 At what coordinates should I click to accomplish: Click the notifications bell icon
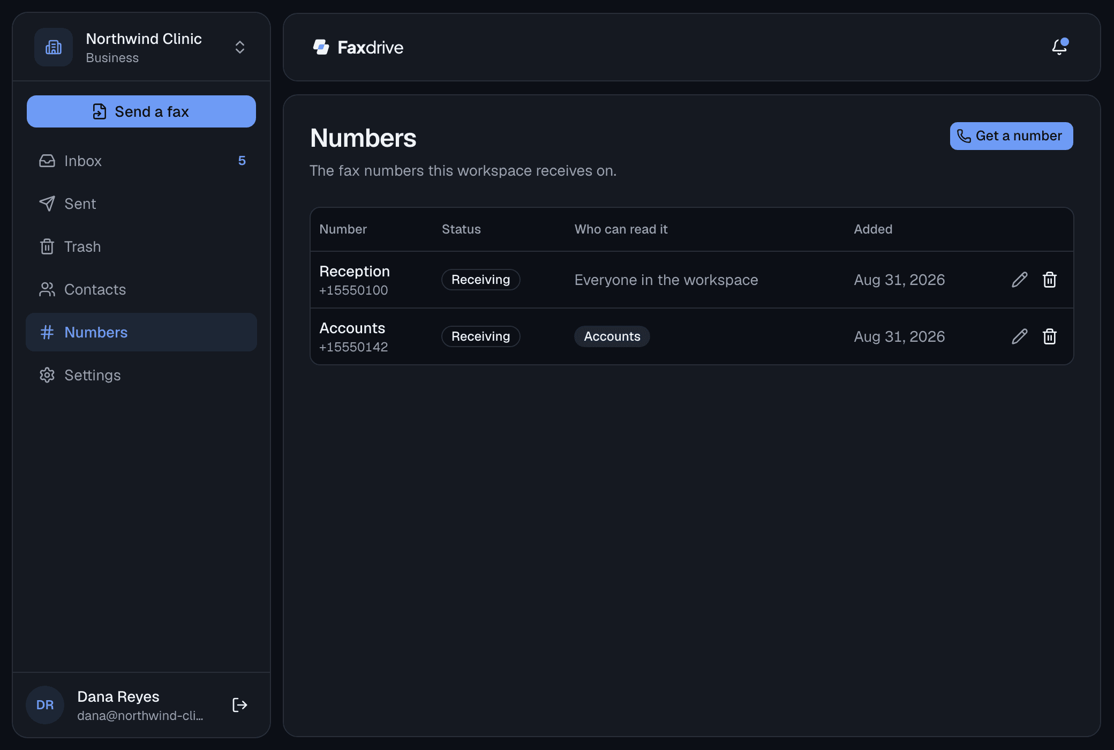click(x=1059, y=47)
